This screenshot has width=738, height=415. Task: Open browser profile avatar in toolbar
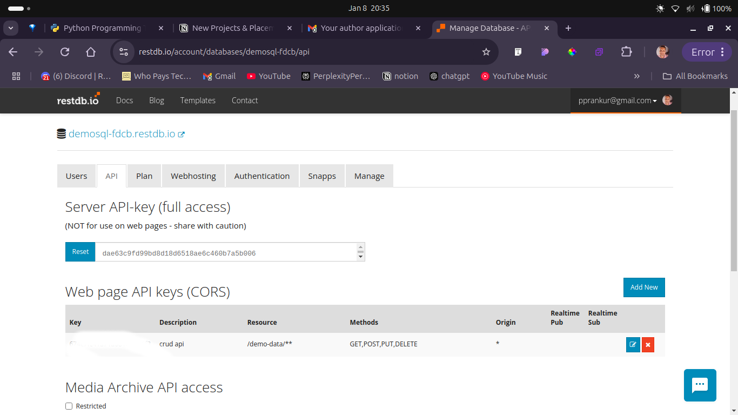pyautogui.click(x=662, y=52)
